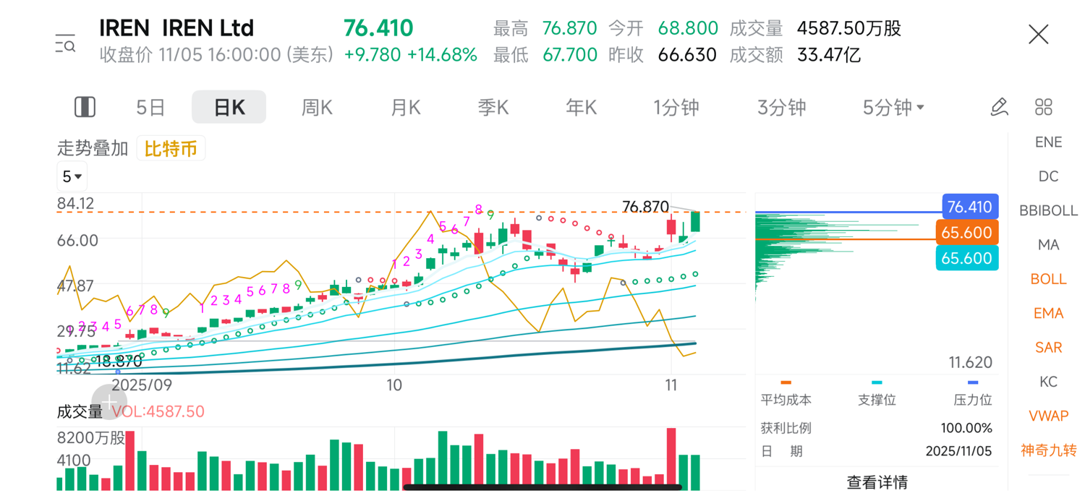Image resolution: width=1085 pixels, height=501 pixels.
Task: Toggle the MA indicator
Action: [1048, 245]
